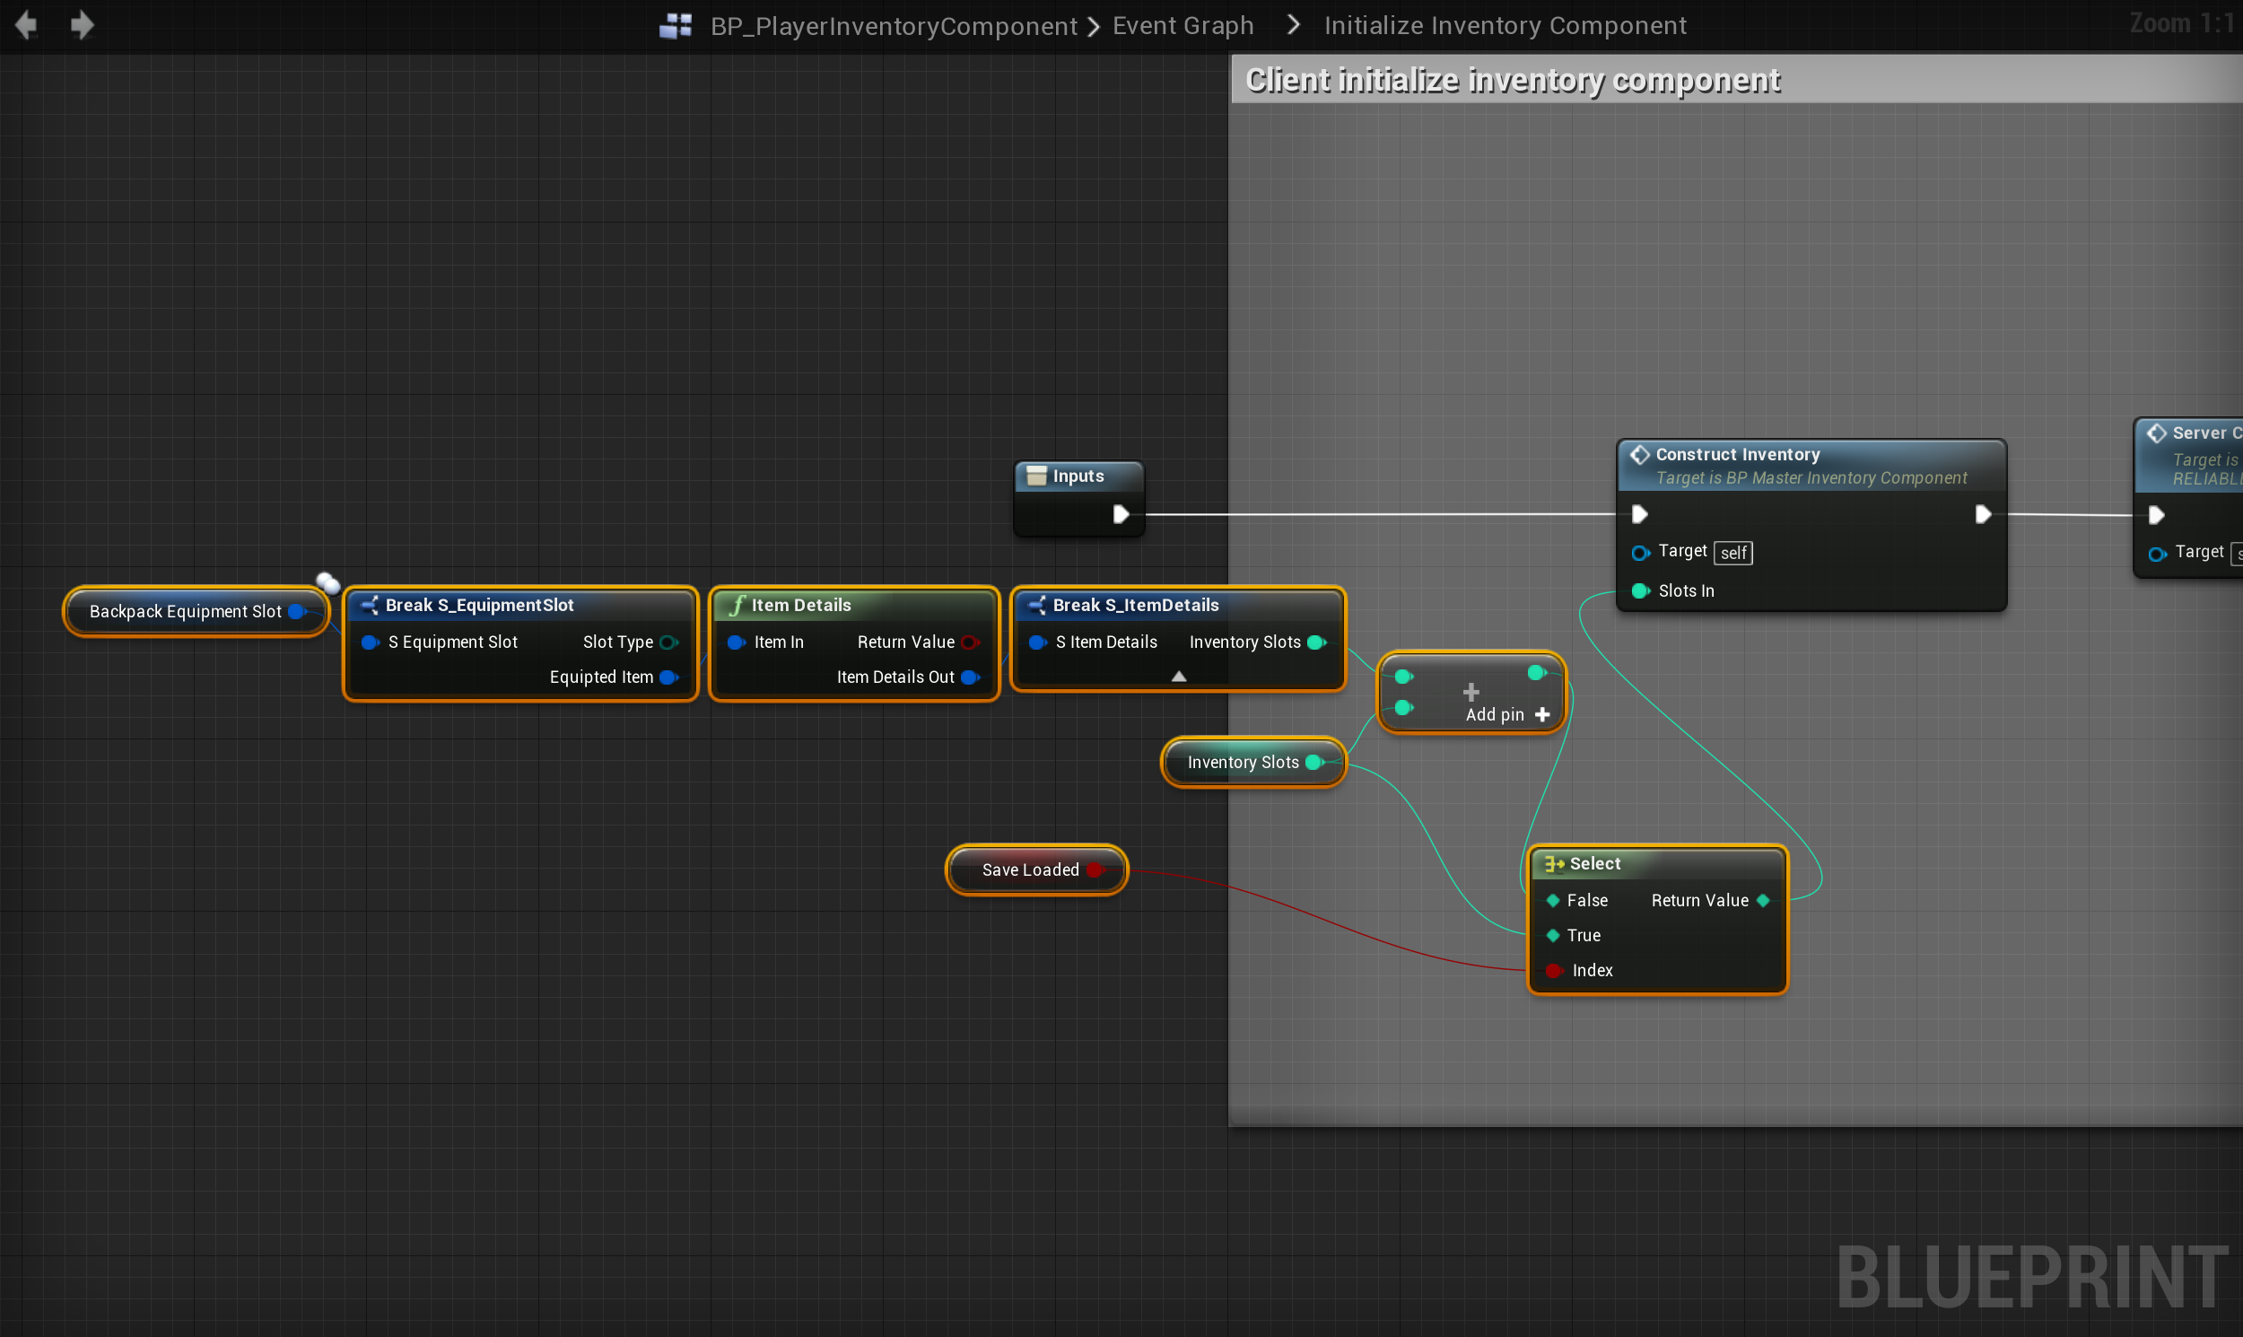Click chevron after BP_PlayerInventoryComponent breadcrumb
This screenshot has width=2243, height=1337.
click(x=1094, y=26)
